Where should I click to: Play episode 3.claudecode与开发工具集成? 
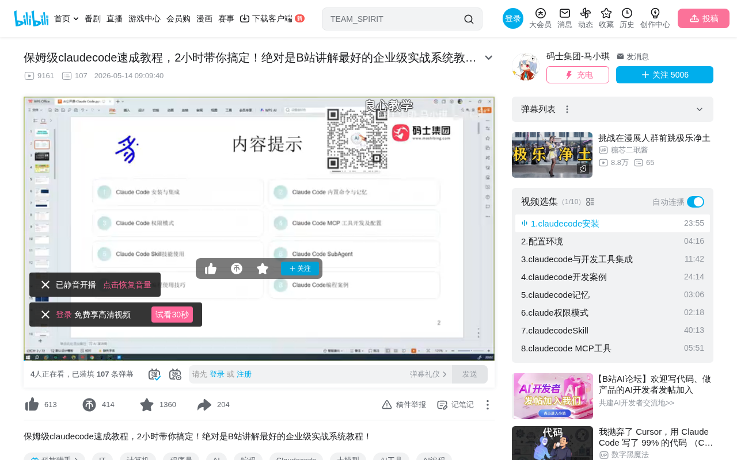tap(613, 259)
